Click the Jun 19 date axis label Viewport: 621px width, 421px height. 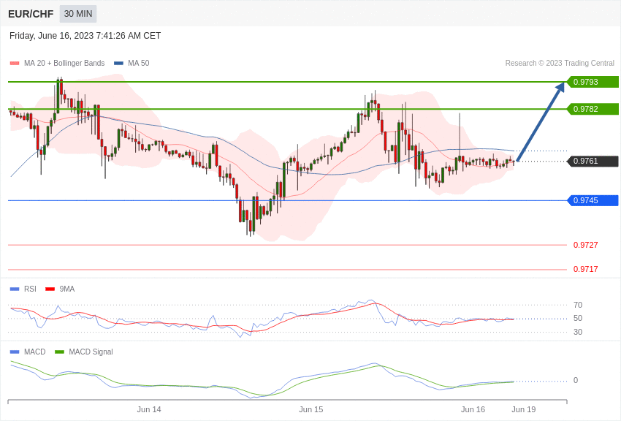(x=524, y=409)
